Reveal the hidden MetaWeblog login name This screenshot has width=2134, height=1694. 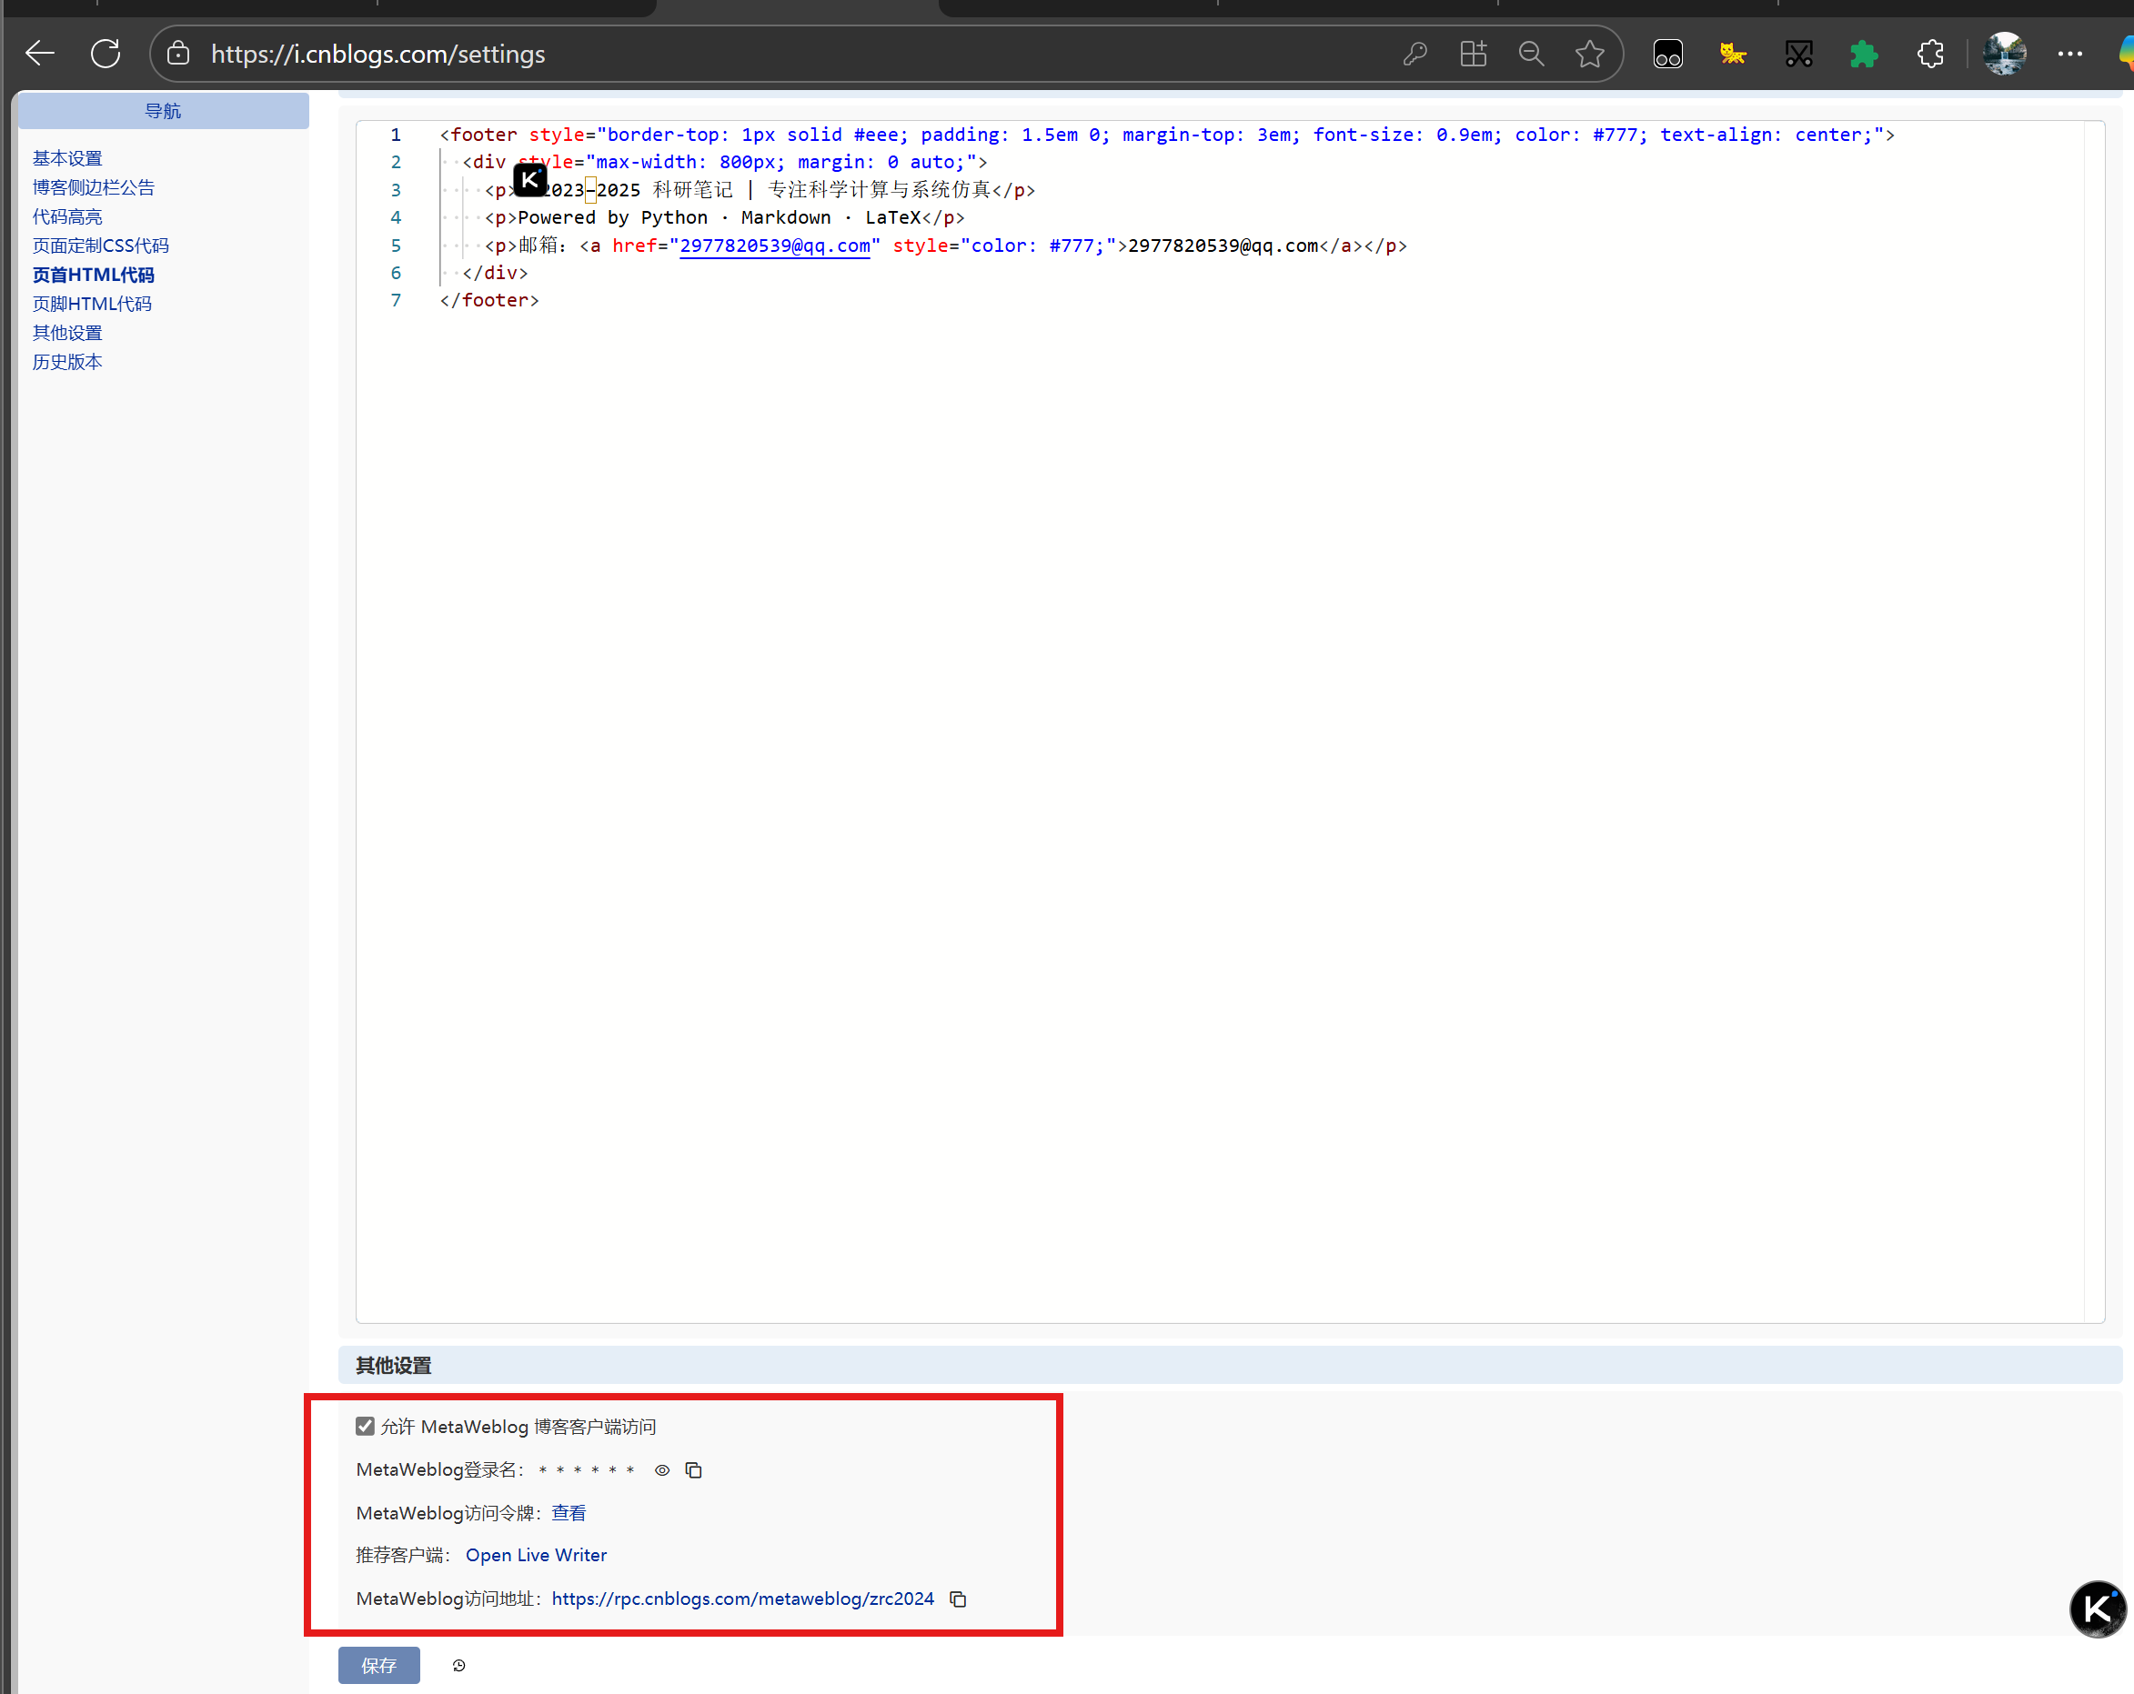pyautogui.click(x=662, y=1470)
